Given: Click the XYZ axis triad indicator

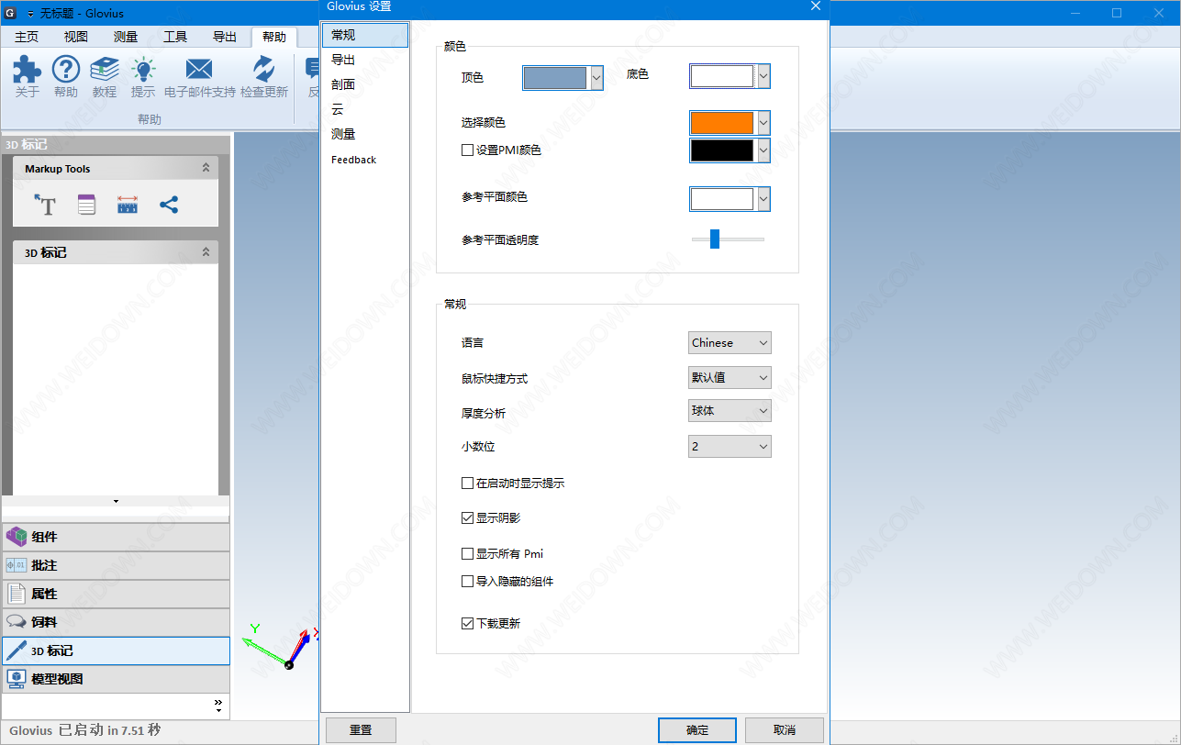Looking at the screenshot, I should point(281,646).
